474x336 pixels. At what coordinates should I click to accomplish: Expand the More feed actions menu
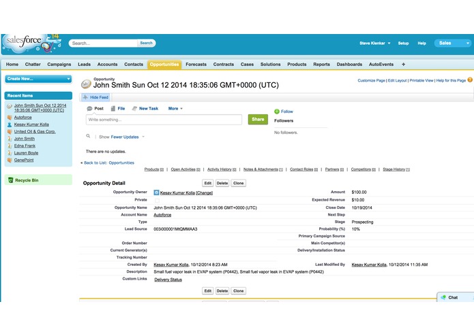(x=175, y=108)
